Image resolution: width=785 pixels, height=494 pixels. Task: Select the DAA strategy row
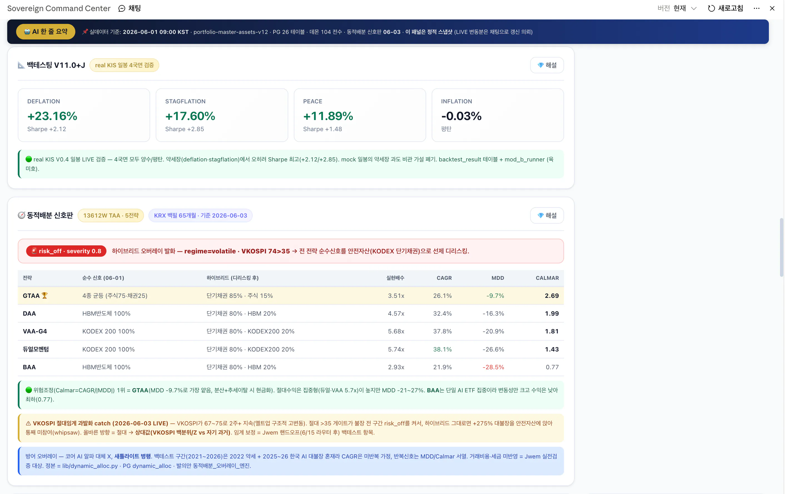pos(291,313)
